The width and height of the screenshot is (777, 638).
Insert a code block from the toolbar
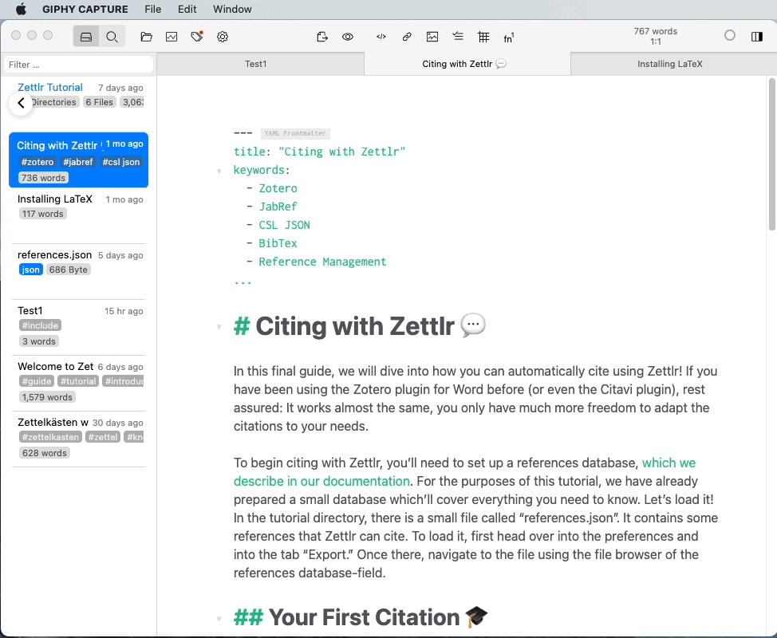381,36
